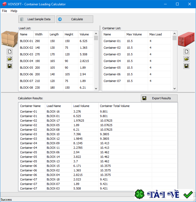Save container list with floppy disk icon

186,66
